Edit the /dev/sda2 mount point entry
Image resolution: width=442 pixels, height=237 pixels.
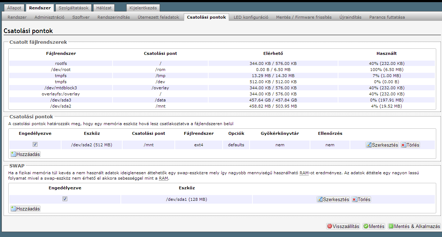coord(382,145)
